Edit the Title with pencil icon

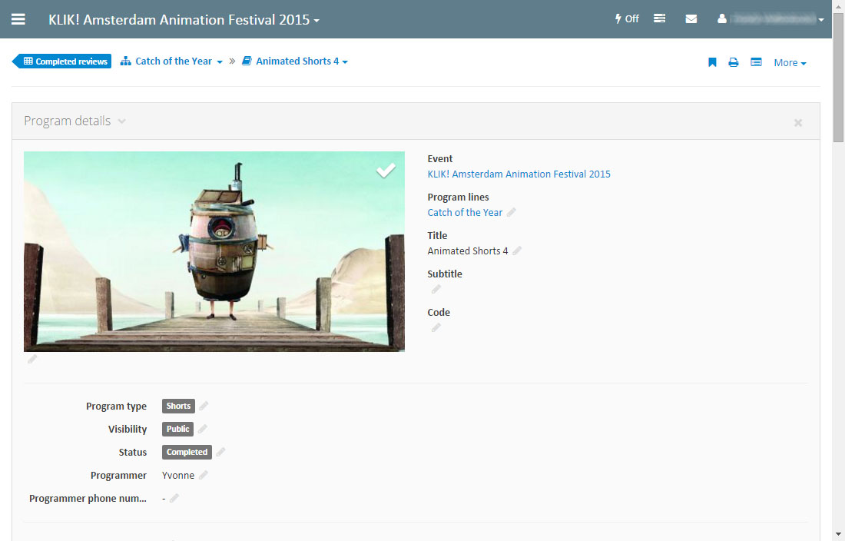tap(517, 251)
